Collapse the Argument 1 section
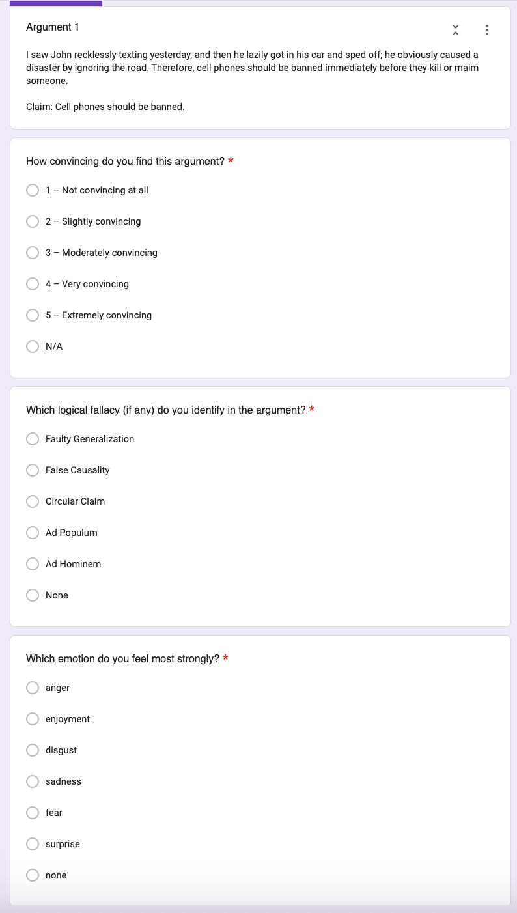Viewport: 517px width, 913px height. pos(456,30)
